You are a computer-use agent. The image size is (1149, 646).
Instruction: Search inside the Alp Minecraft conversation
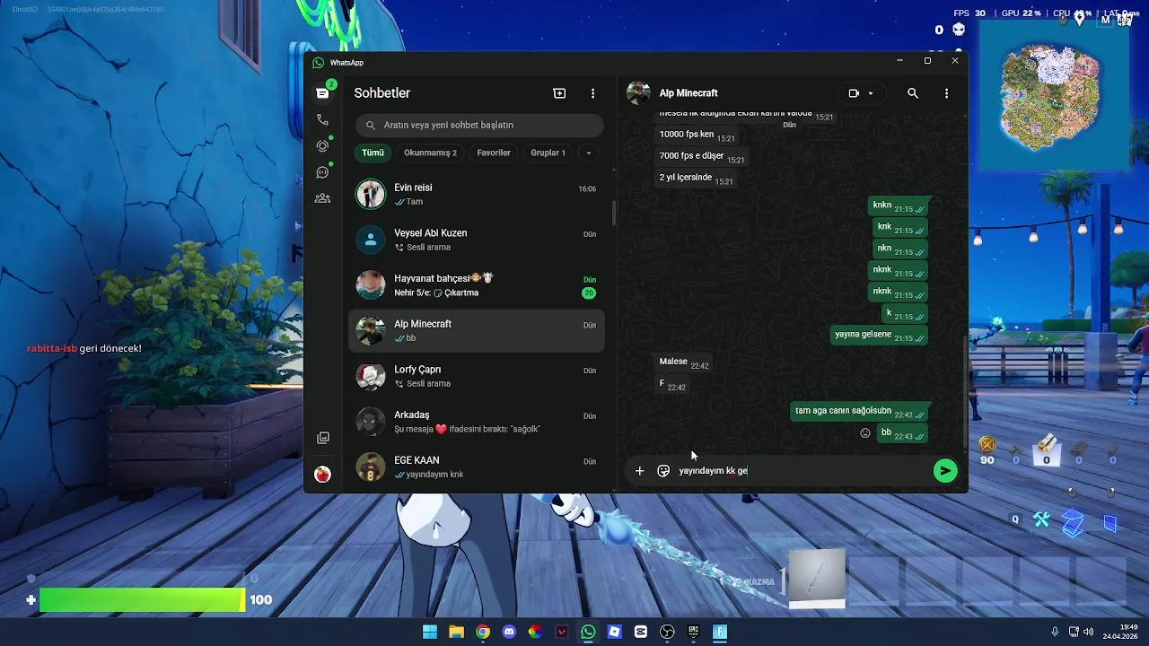click(x=913, y=93)
